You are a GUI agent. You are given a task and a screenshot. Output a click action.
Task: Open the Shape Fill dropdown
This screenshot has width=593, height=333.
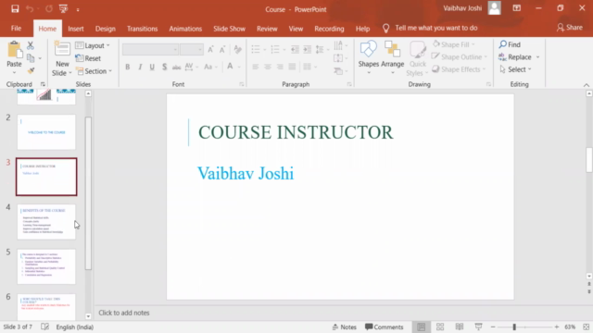454,44
